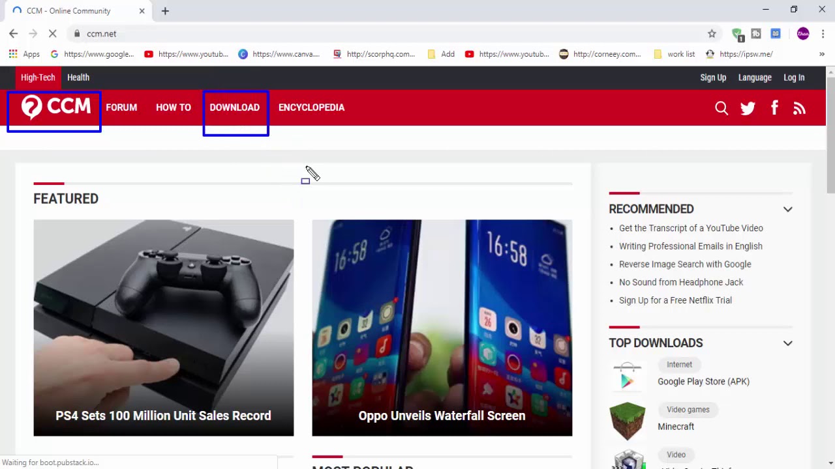This screenshot has height=469, width=835.
Task: Open the Add bookmarks folder
Action: [x=441, y=54]
